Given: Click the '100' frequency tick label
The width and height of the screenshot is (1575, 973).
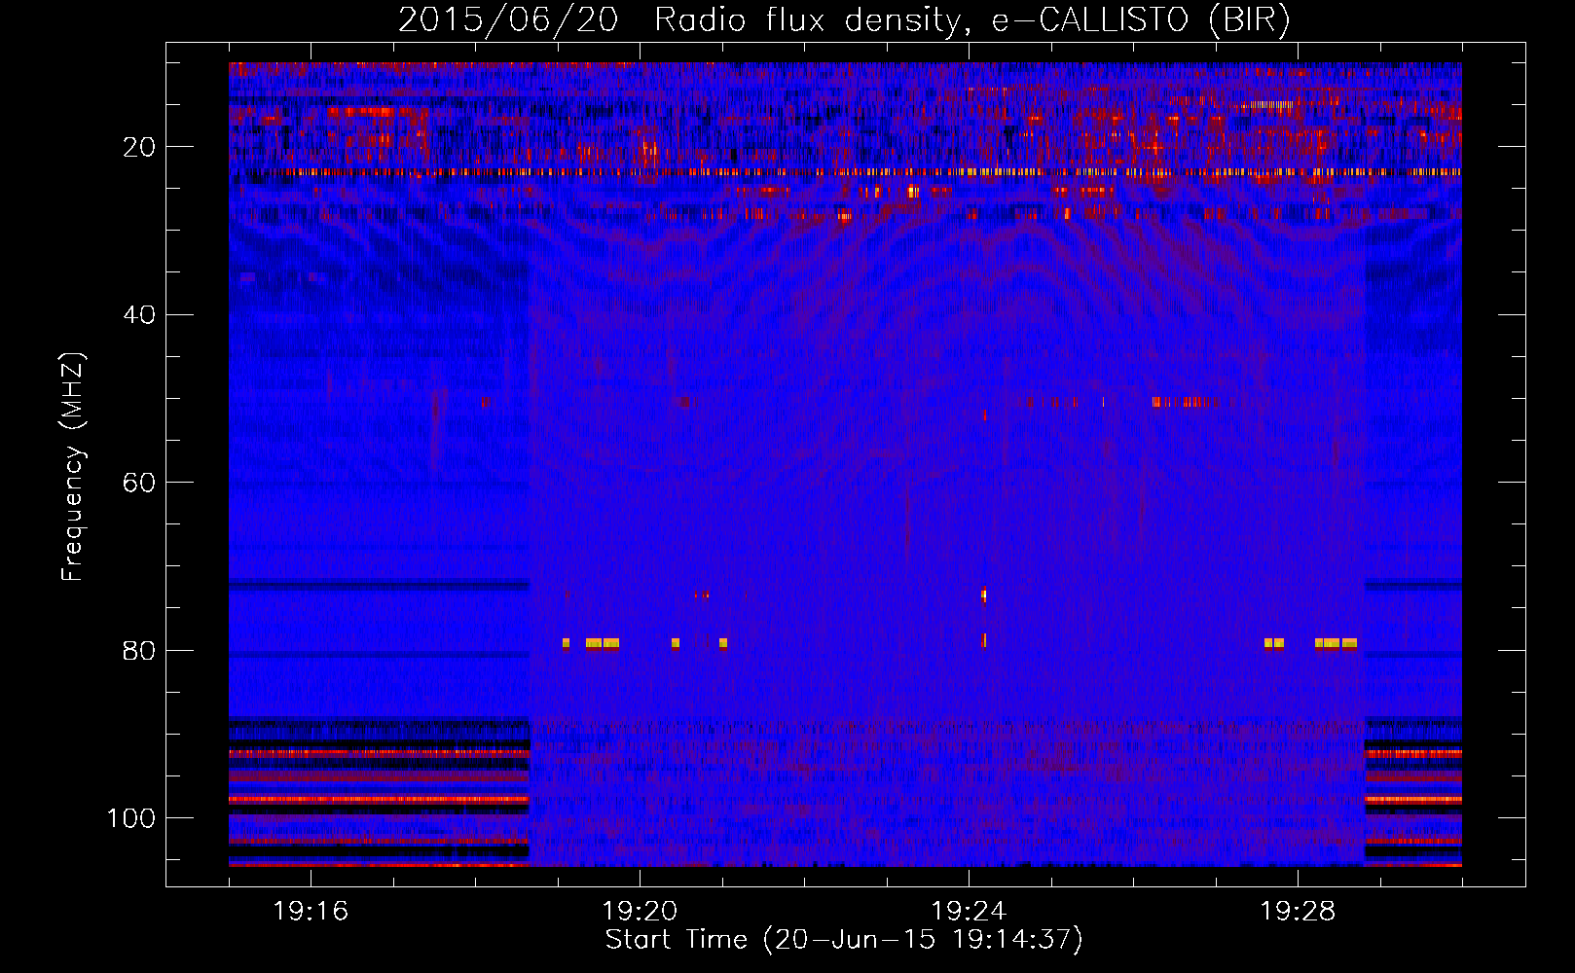Looking at the screenshot, I should pos(131,818).
